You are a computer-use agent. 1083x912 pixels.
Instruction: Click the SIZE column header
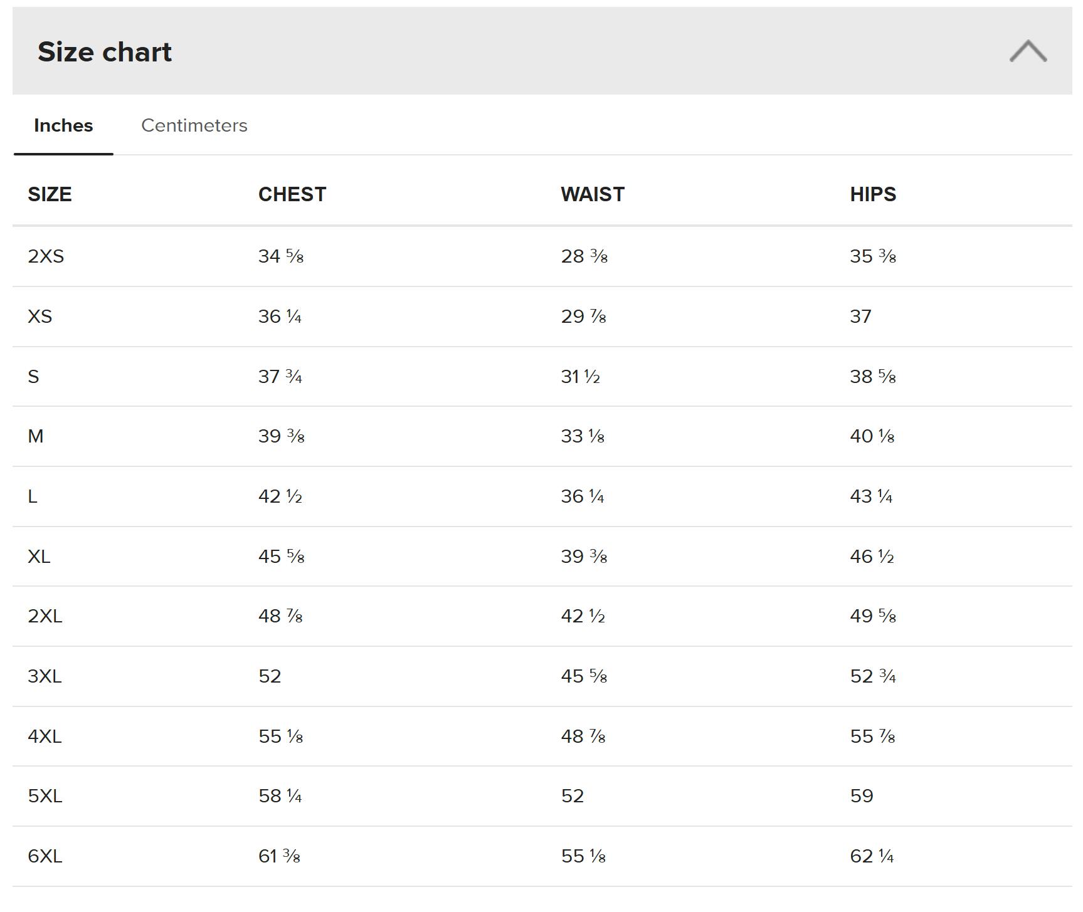point(50,194)
